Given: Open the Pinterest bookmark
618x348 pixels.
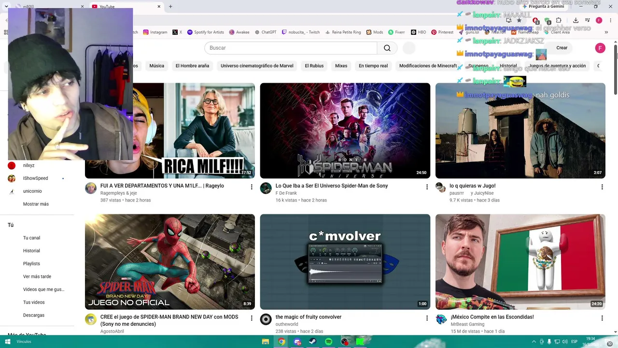Looking at the screenshot, I should tap(442, 32).
